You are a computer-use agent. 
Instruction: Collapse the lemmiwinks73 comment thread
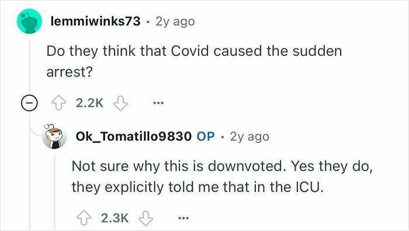click(29, 103)
